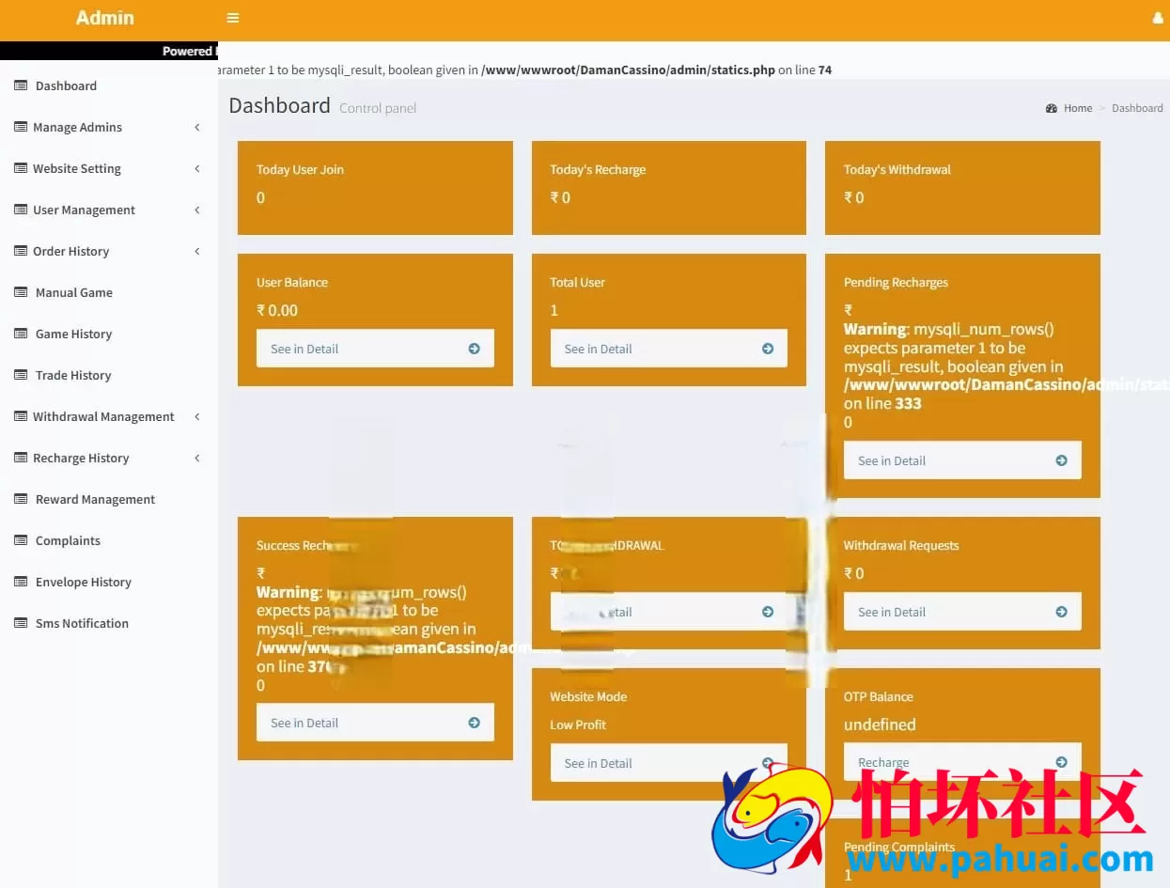1170x888 pixels.
Task: Click See in Detail under Success Recharge
Action: click(374, 723)
